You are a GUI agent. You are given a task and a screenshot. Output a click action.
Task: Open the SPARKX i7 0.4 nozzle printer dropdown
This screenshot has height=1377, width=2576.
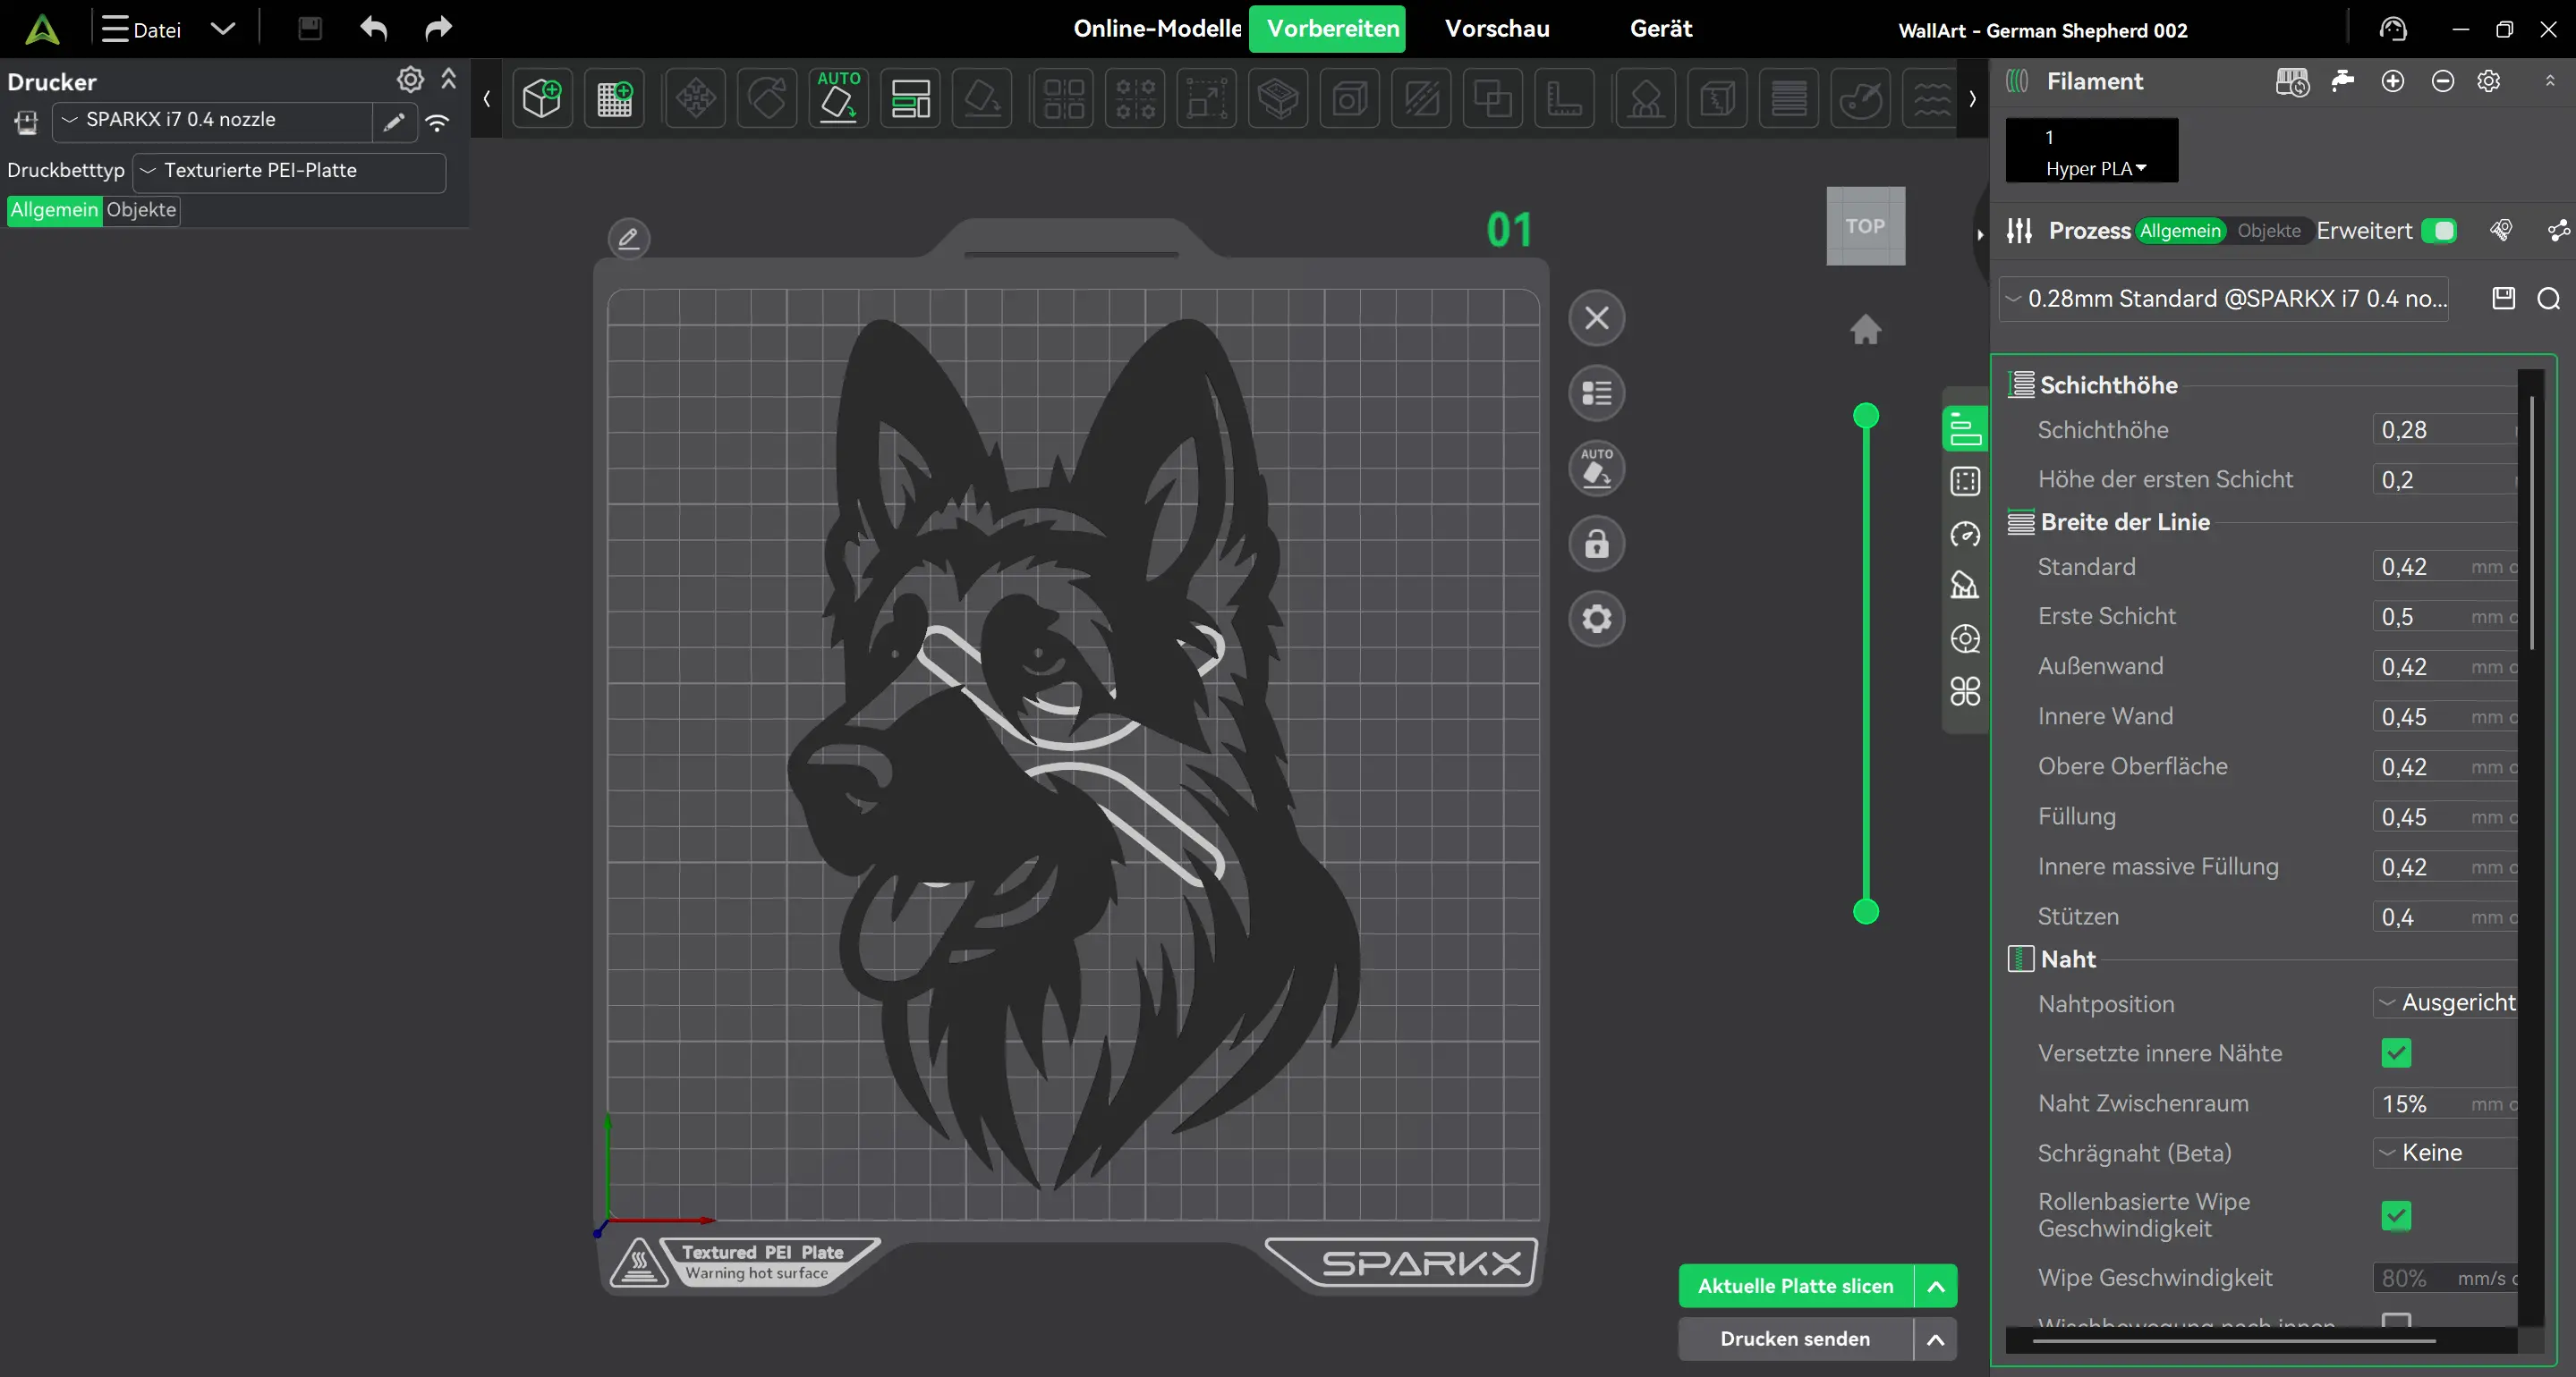click(x=212, y=121)
